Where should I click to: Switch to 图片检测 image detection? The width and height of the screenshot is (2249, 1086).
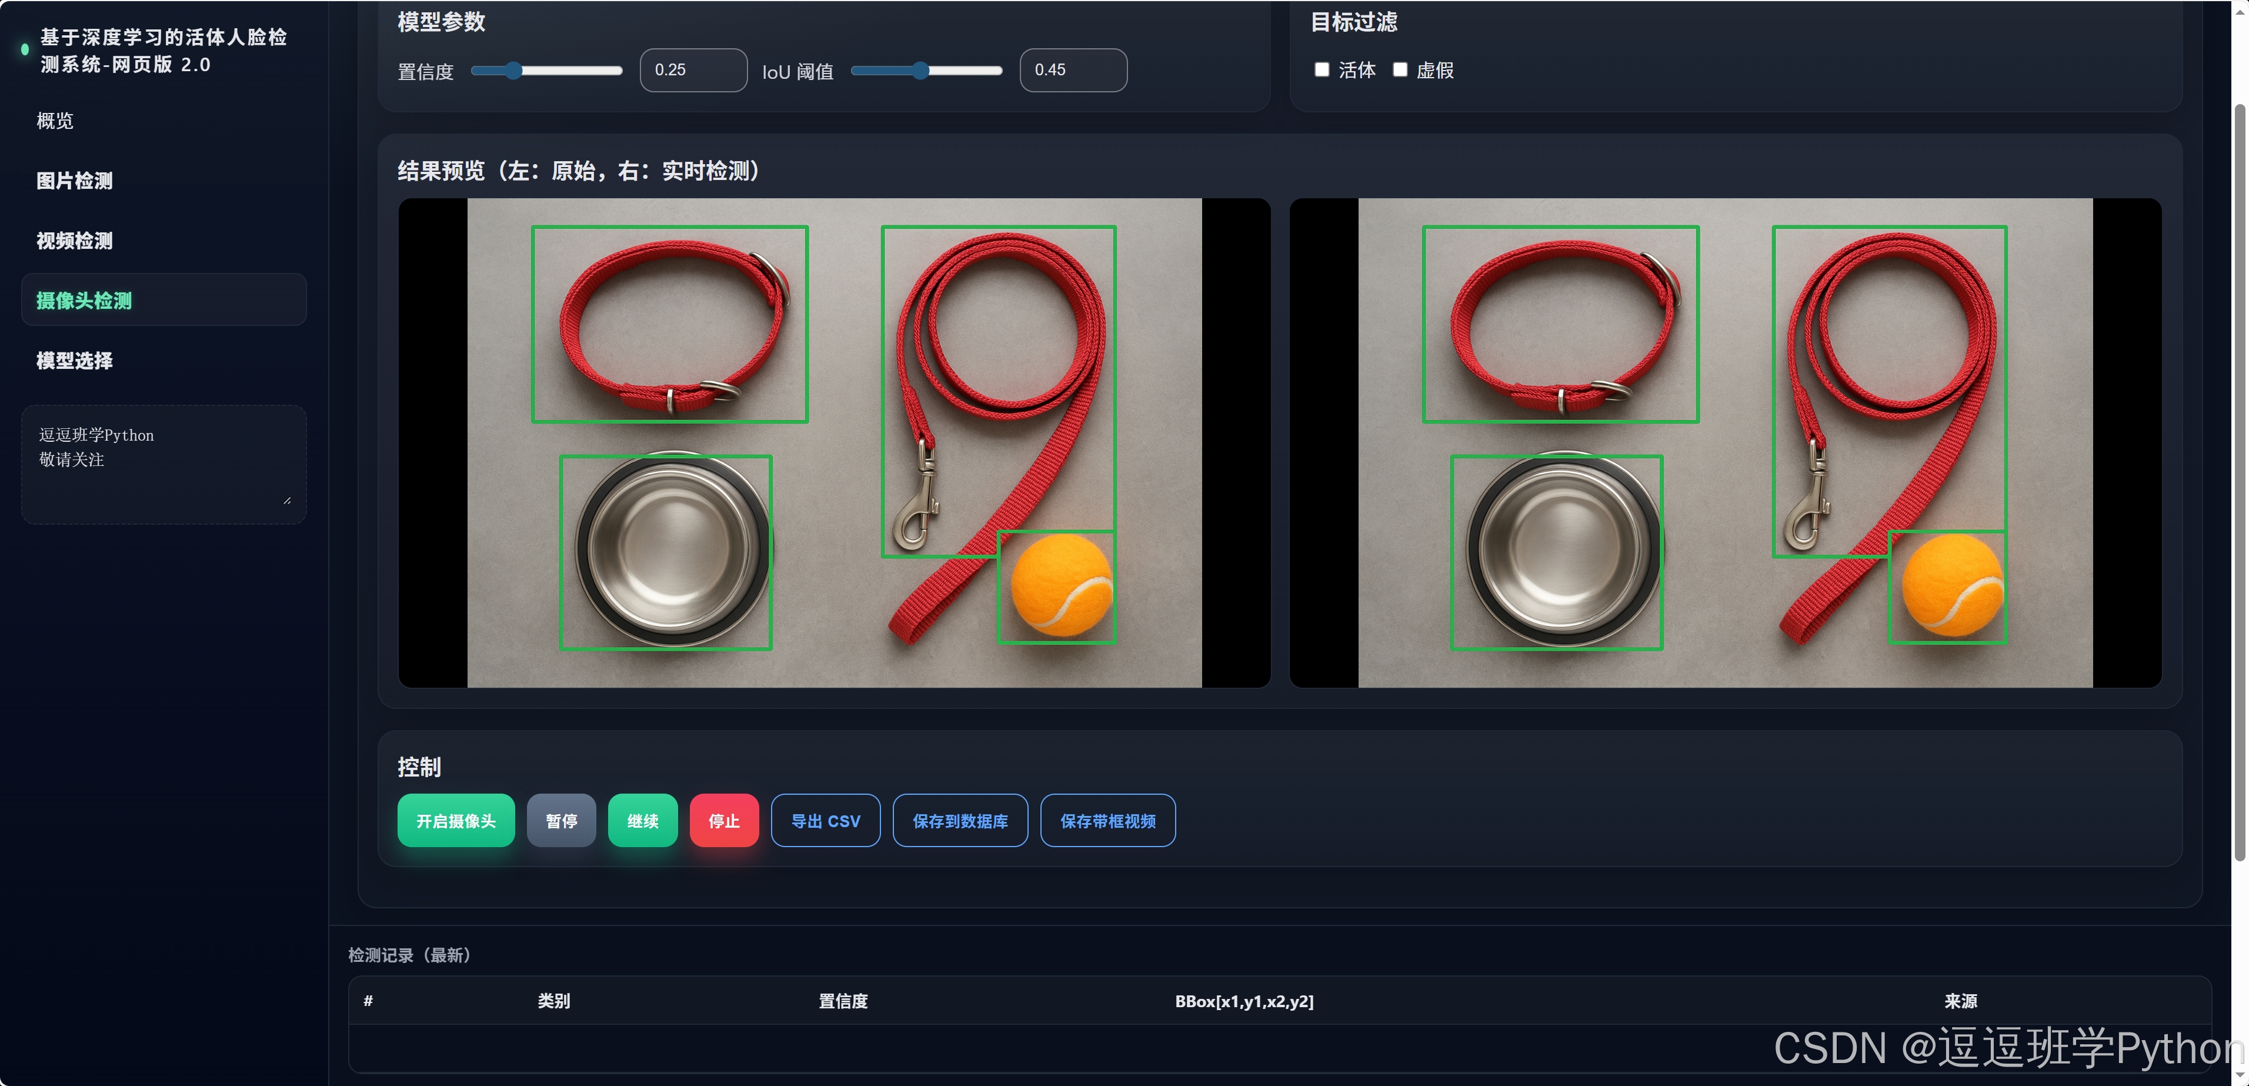74,181
